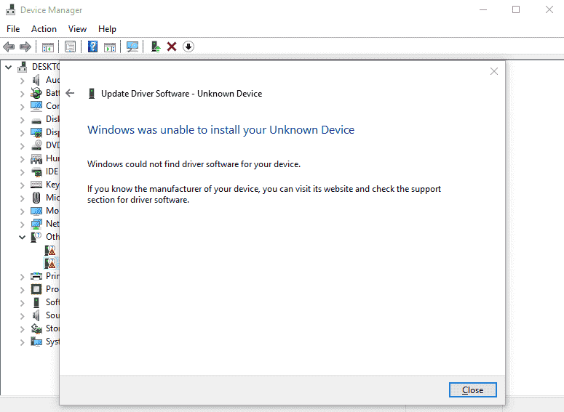Expand the Sound controllers node

[23, 316]
